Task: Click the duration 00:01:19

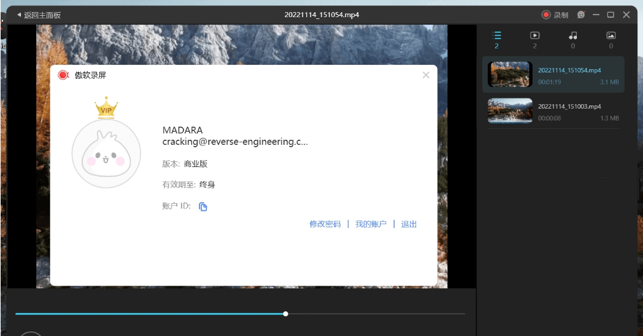Action: pos(549,82)
